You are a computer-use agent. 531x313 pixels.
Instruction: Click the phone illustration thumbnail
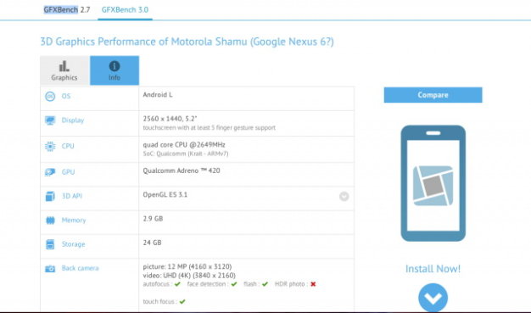tap(433, 183)
